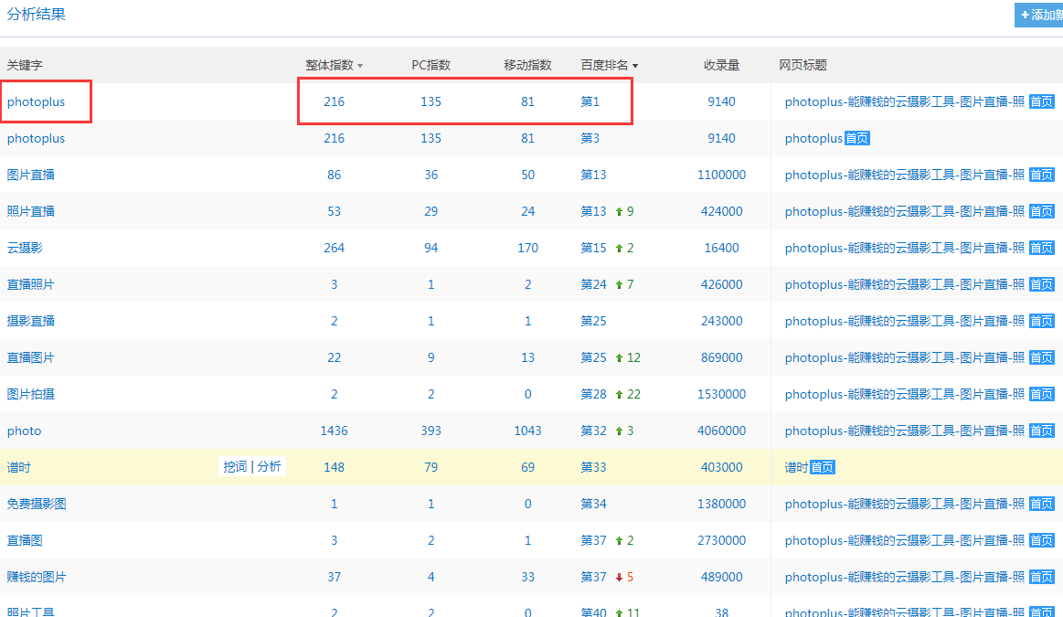Open page title link in 云摄影 row

[x=905, y=248]
